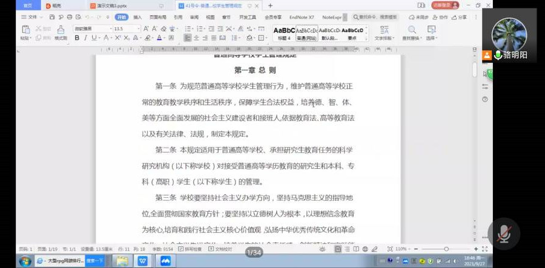Switch to the 插入 ribbon tab
This screenshot has height=268, width=545.
point(137,18)
